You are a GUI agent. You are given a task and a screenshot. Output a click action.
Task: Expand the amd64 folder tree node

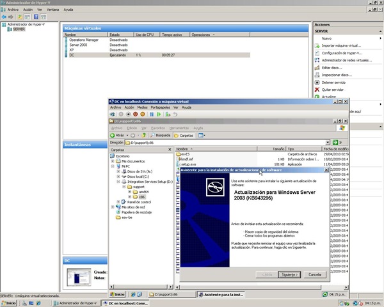pos(129,192)
